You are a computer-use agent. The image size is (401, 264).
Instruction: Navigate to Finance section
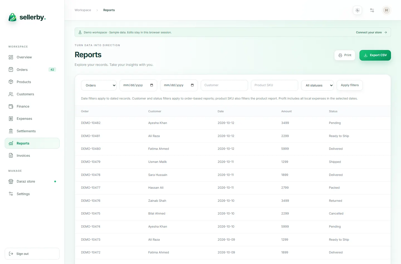(x=32, y=106)
